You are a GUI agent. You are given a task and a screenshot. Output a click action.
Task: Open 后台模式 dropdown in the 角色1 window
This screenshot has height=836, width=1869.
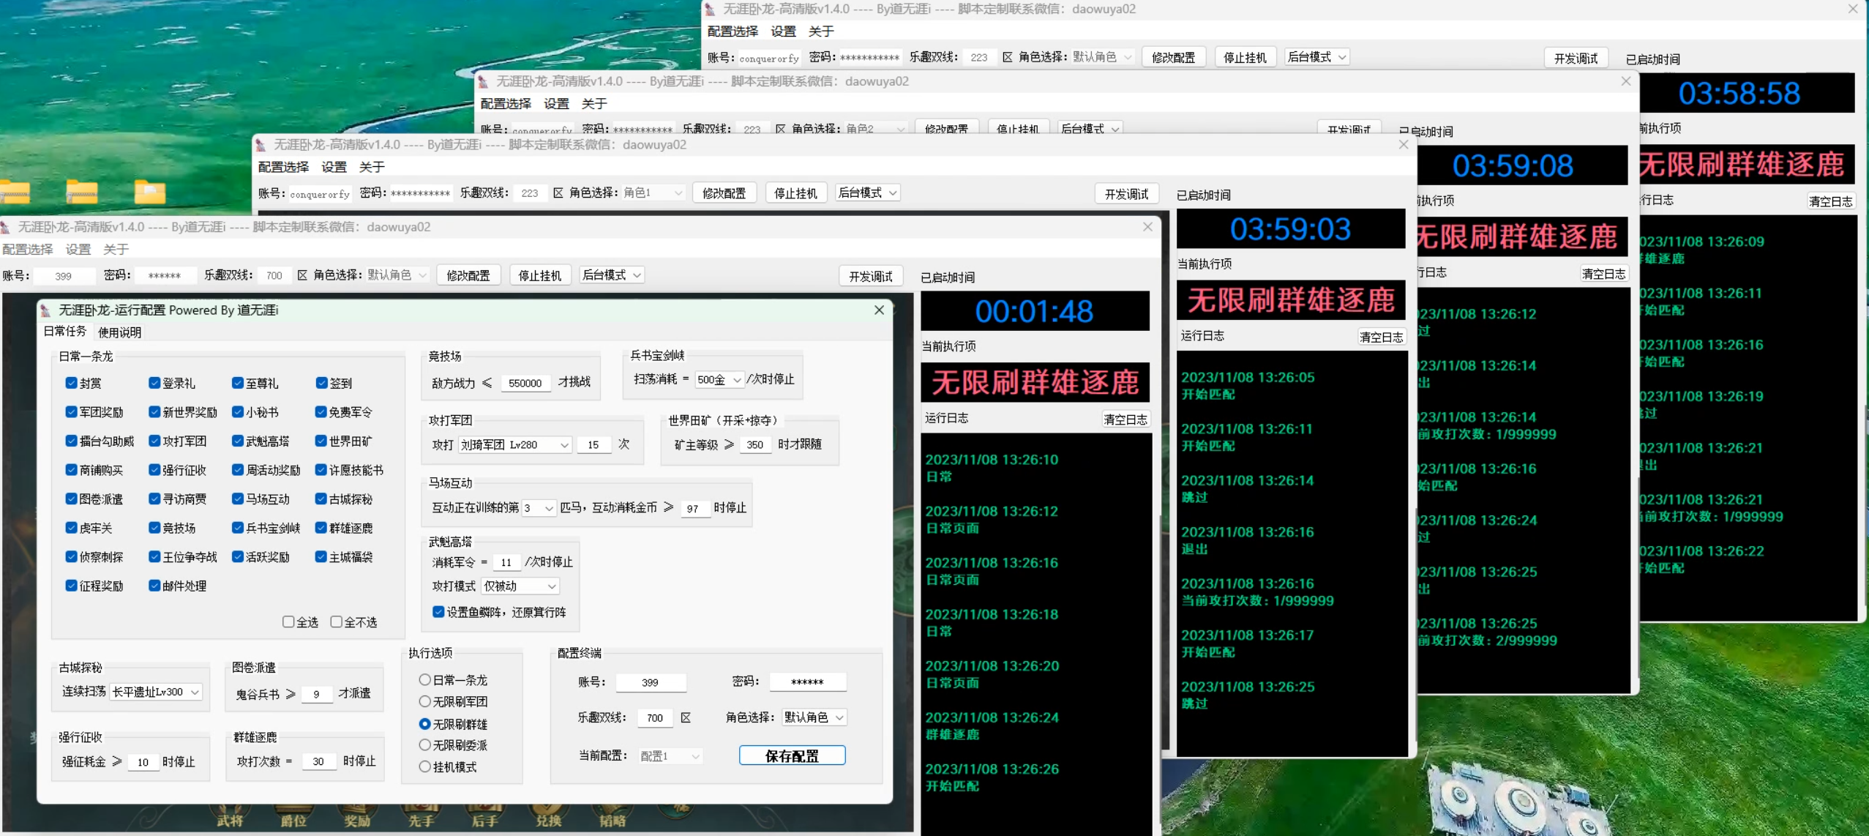[867, 193]
